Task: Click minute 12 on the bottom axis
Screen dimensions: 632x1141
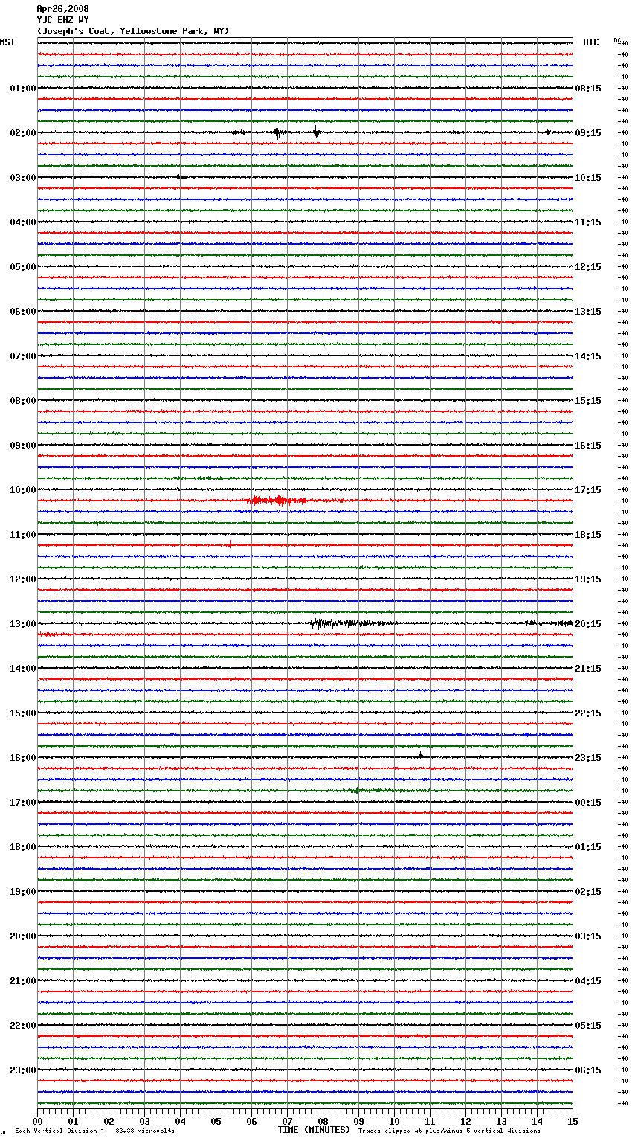Action: 465,1121
